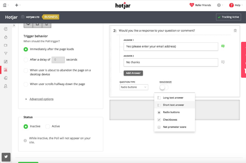Choose Short text answer option
This screenshot has height=163, width=246.
coord(175,105)
